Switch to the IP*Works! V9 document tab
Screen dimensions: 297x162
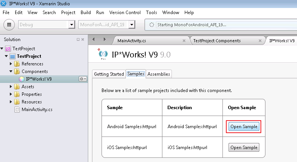[x=282, y=41]
